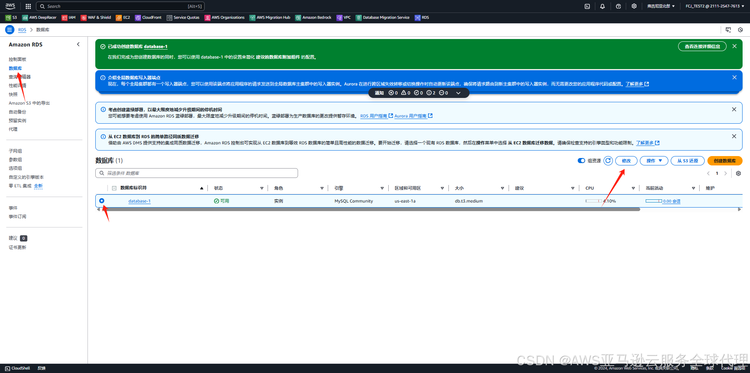Image resolution: width=750 pixels, height=373 pixels.
Task: Open Amazon Bedrock shortcut
Action: point(313,18)
